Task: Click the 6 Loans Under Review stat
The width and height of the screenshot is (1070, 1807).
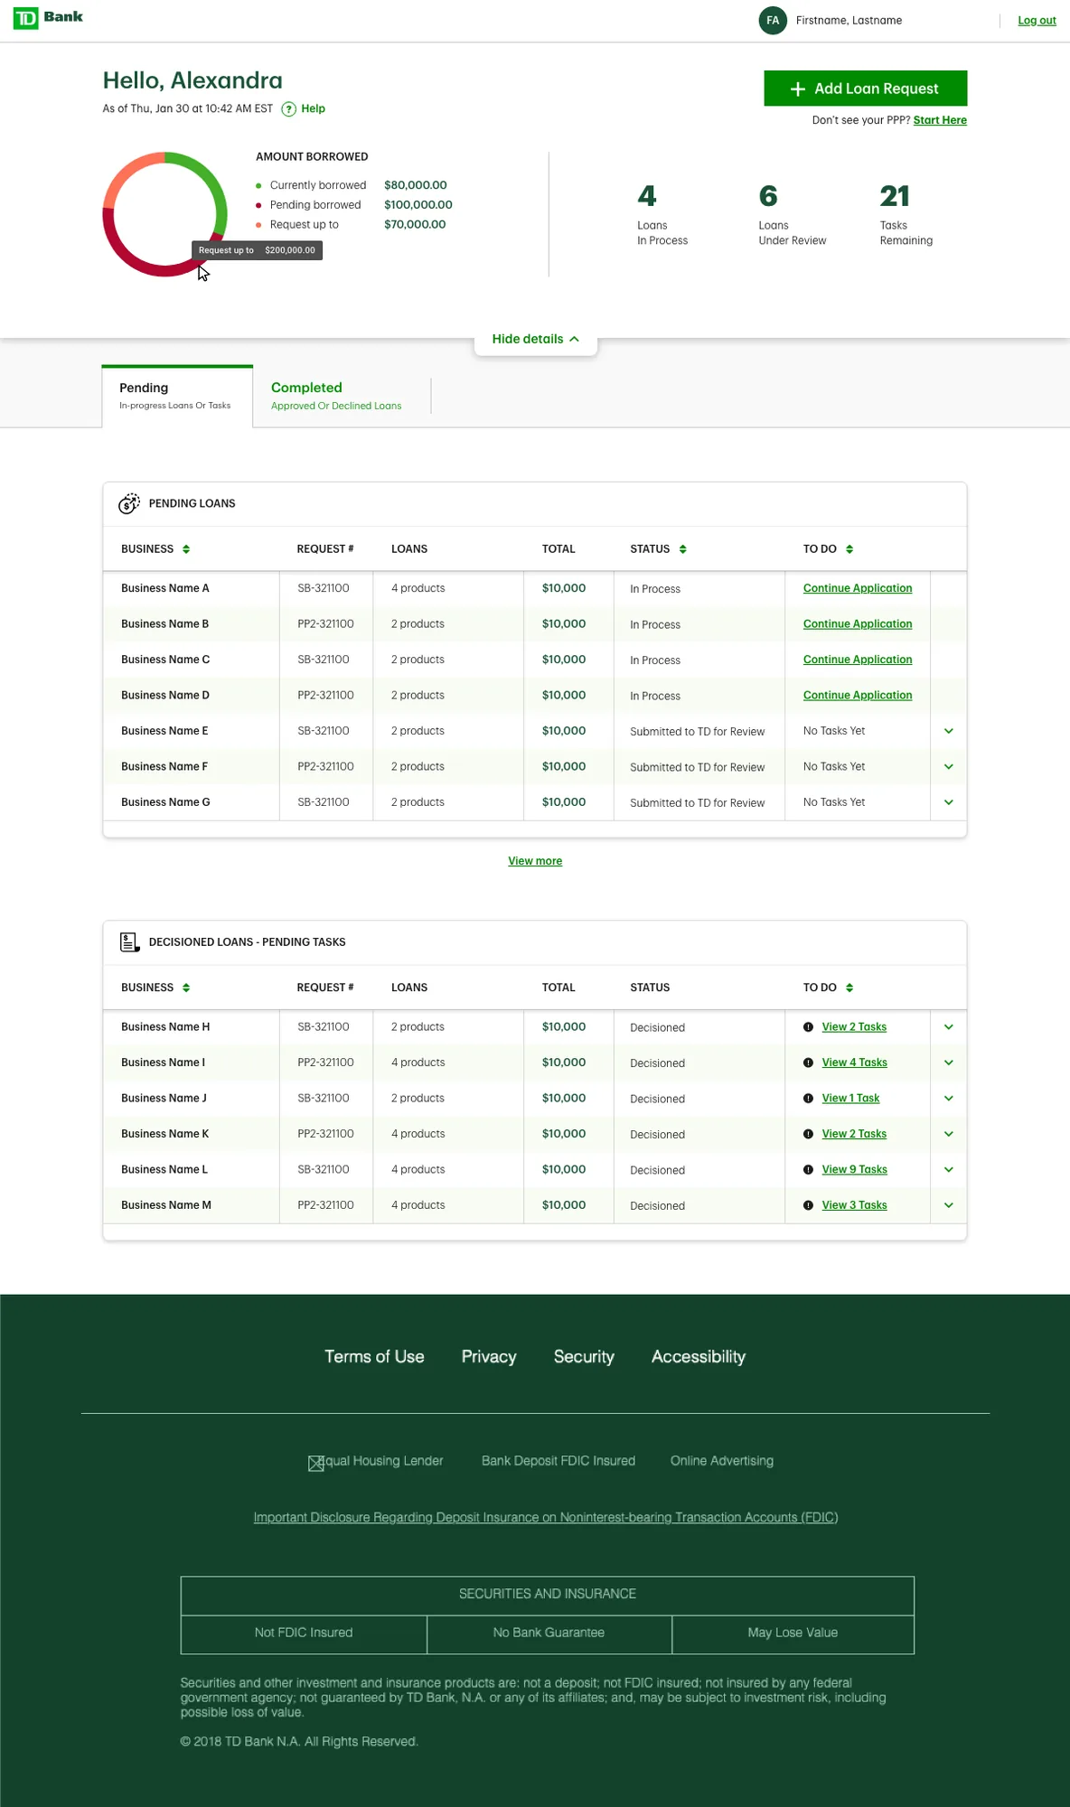Action: click(793, 215)
